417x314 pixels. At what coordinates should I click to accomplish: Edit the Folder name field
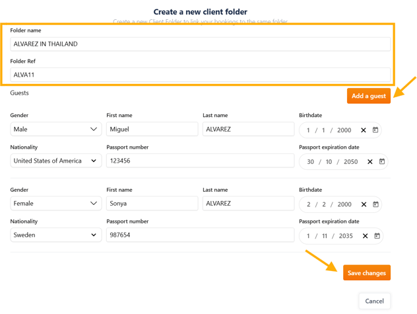[x=200, y=44]
